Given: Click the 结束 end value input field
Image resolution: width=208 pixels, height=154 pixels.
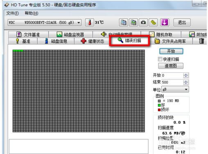Looking at the screenshot, I should tap(172, 82).
